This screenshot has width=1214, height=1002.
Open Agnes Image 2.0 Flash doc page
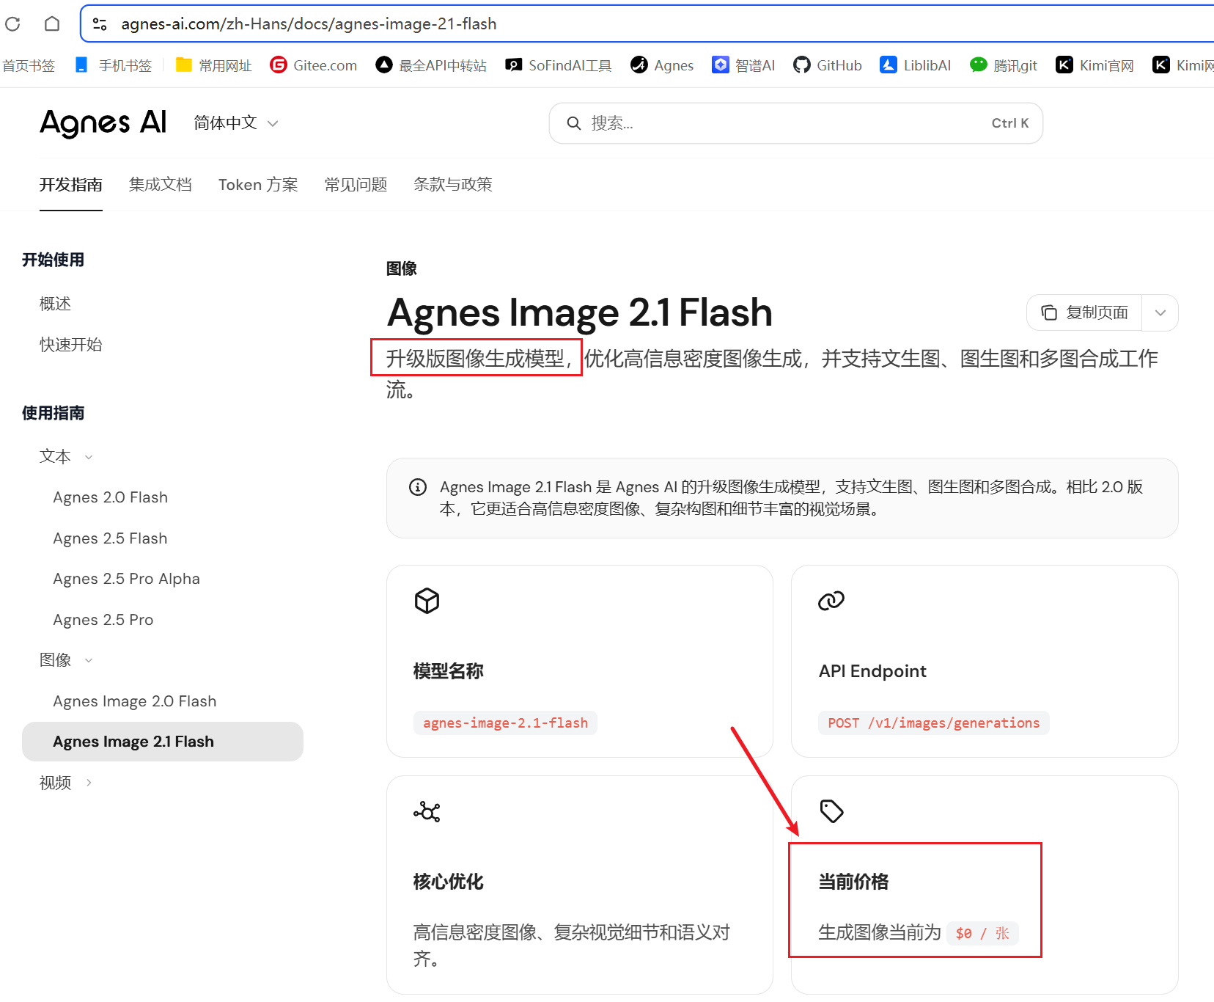point(135,701)
